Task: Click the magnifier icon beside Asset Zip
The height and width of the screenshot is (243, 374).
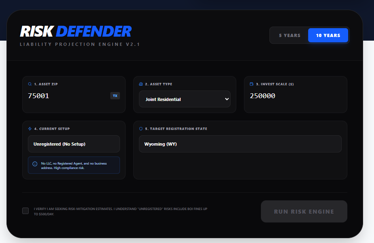Action: point(30,84)
